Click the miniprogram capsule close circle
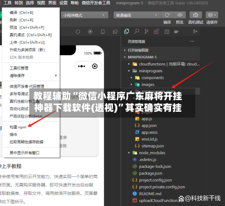Viewport: 225px width, 206px height. [x=95, y=66]
